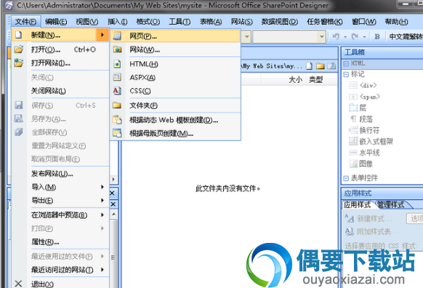
Task: Collapse the HTML toolbox section
Action: (x=346, y=64)
